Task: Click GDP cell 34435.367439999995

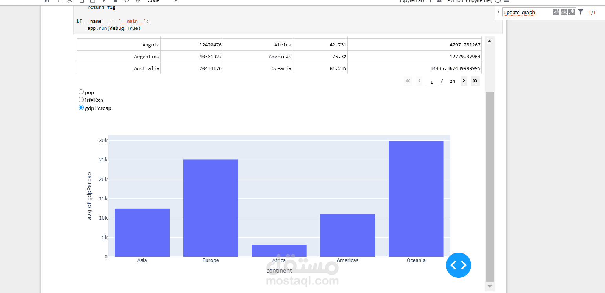Action: tap(415, 68)
